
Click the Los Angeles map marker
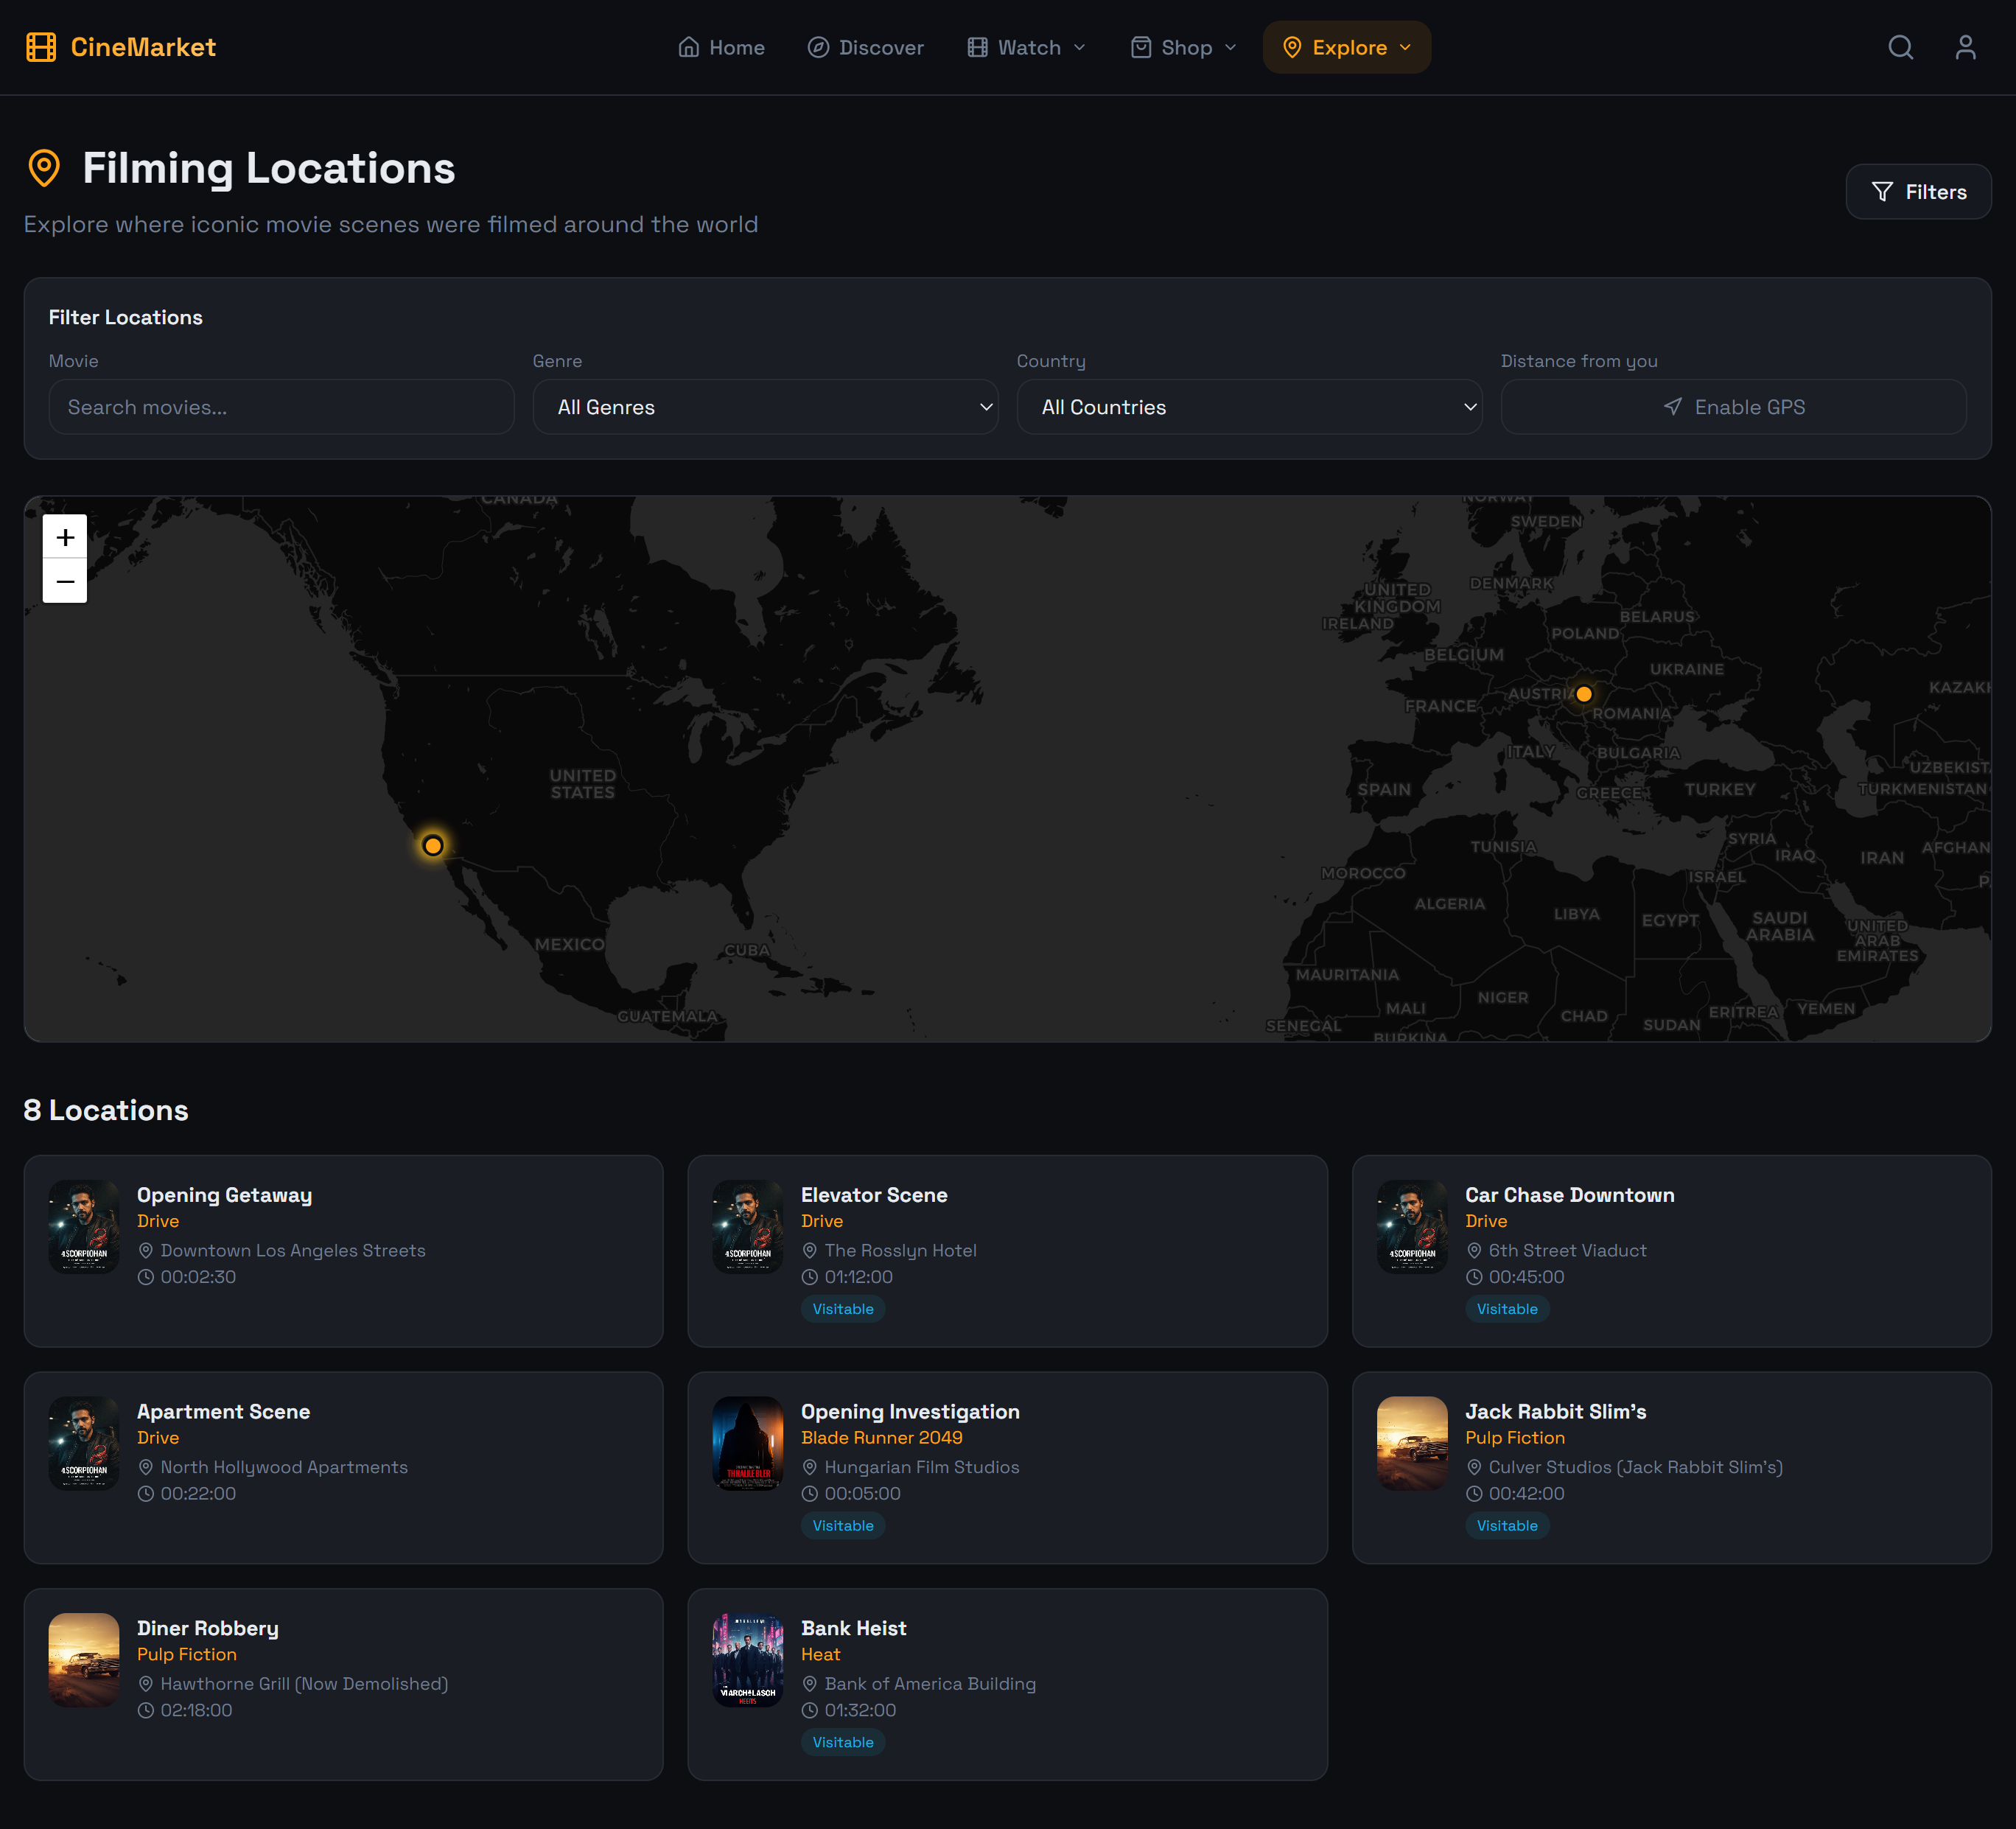pyautogui.click(x=433, y=846)
